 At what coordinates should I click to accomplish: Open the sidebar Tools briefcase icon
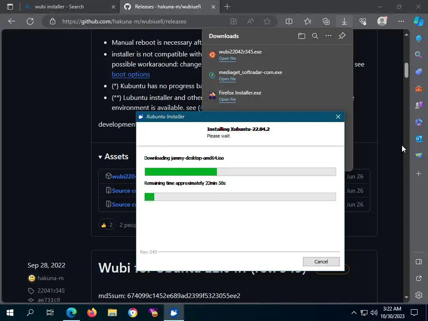point(418,89)
